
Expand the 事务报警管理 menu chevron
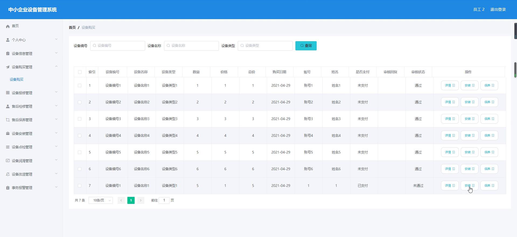point(56,187)
